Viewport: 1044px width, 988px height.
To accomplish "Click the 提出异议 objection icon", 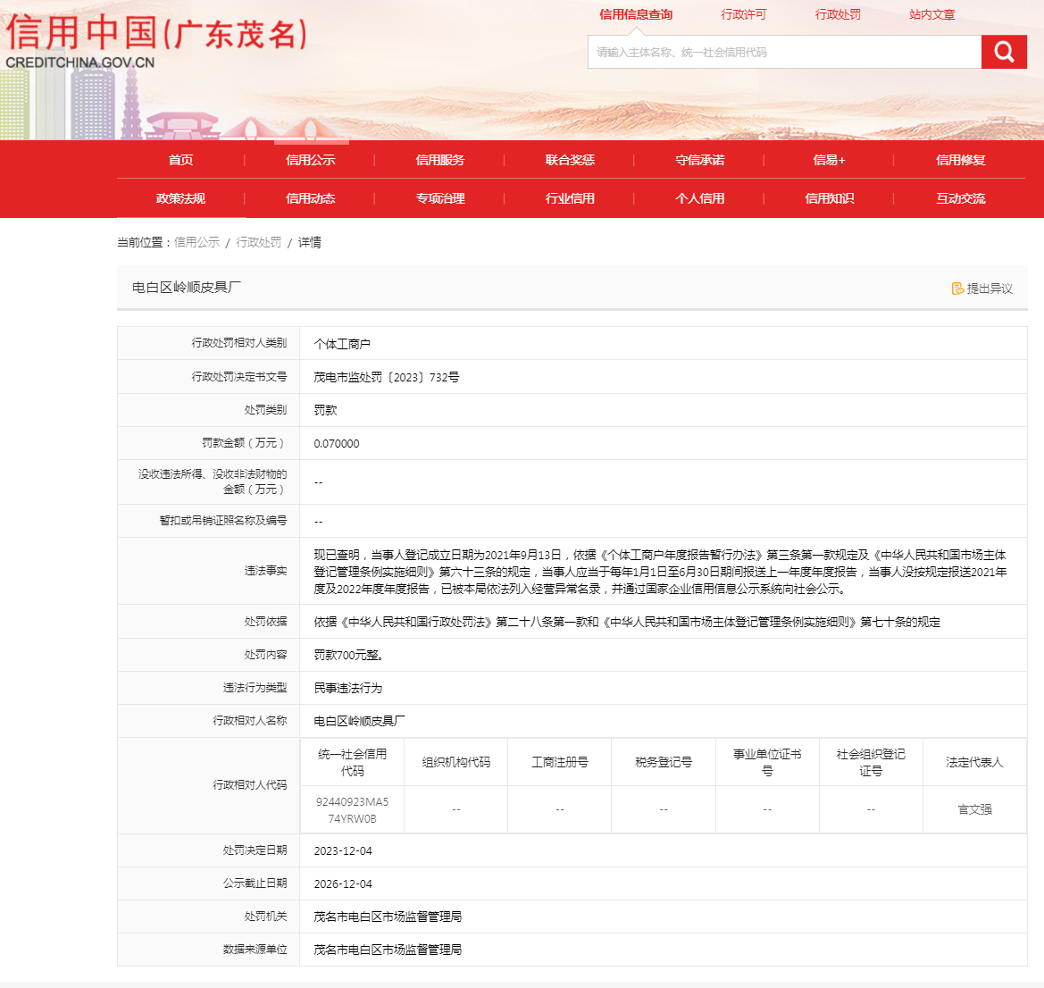I will click(957, 289).
